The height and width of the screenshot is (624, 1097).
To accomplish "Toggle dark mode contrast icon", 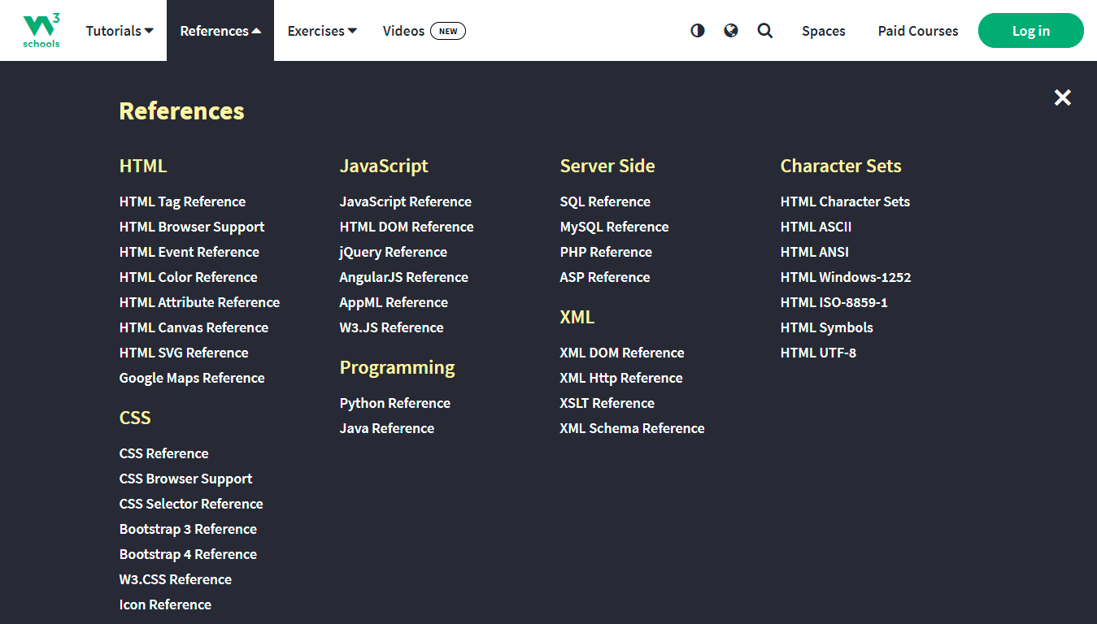I will pos(698,31).
